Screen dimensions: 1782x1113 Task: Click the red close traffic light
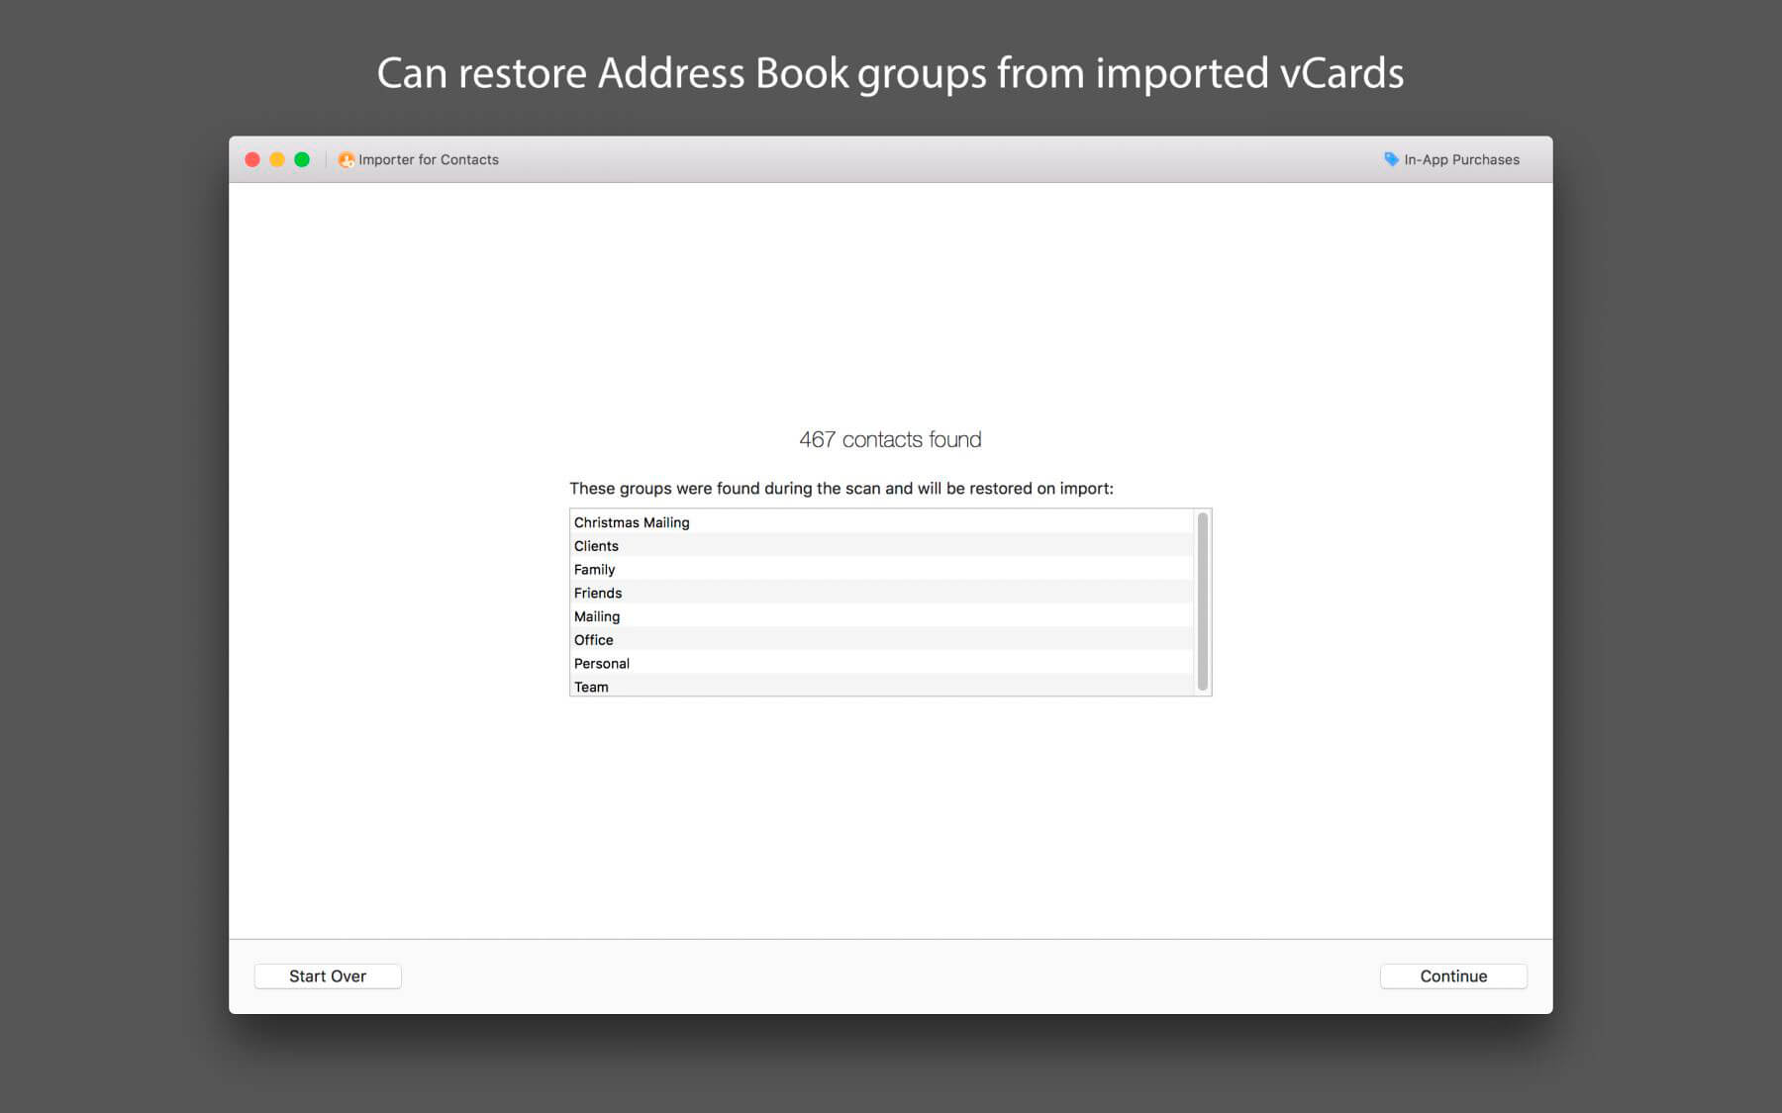252,158
